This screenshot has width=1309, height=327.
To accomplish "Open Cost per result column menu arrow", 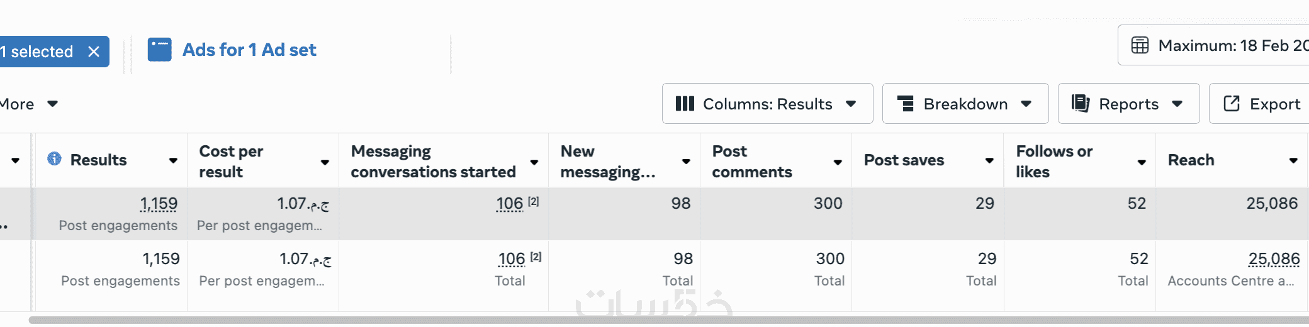I will point(325,162).
